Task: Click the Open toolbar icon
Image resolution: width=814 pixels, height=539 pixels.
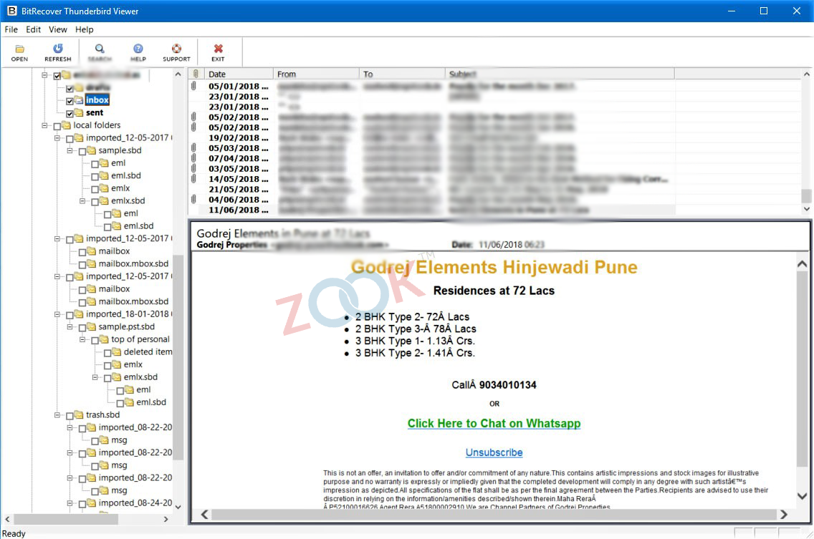Action: (19, 49)
